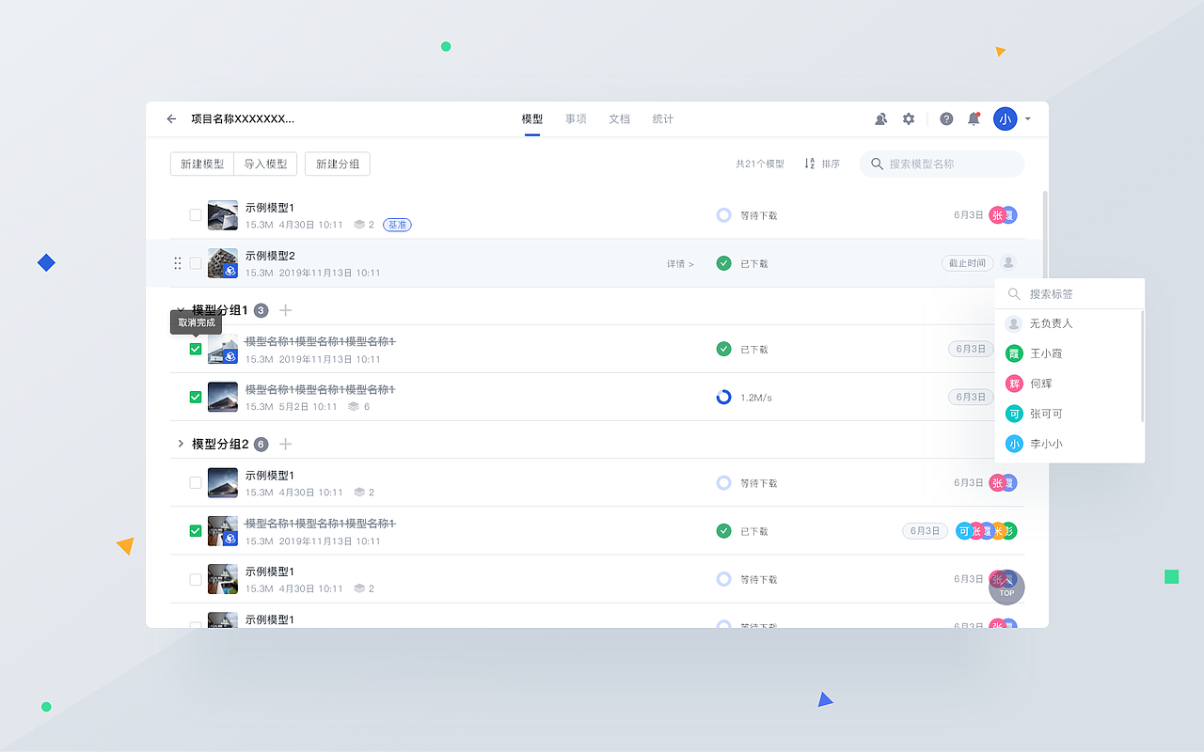1204x752 pixels.
Task: Open the settings gear icon
Action: [x=908, y=119]
